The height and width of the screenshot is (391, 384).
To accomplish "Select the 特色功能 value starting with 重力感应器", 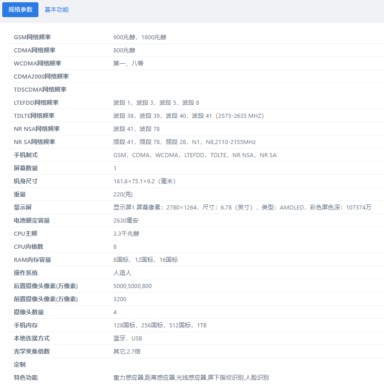I will click(x=191, y=377).
